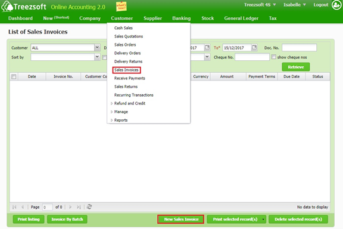This screenshot has height=229, width=343.
Task: Click the Retrieve button
Action: click(296, 67)
